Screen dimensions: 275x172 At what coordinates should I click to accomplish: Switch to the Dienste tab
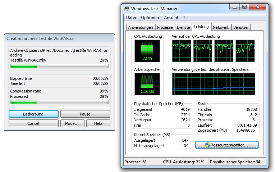click(x=183, y=27)
